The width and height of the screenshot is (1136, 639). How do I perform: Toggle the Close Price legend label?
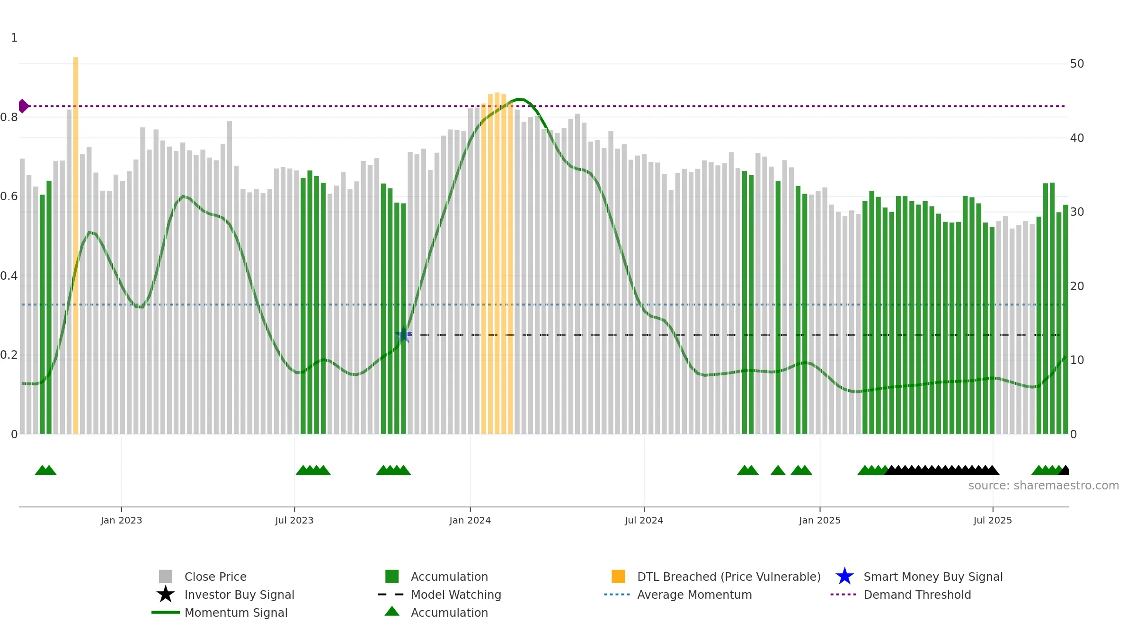point(215,577)
